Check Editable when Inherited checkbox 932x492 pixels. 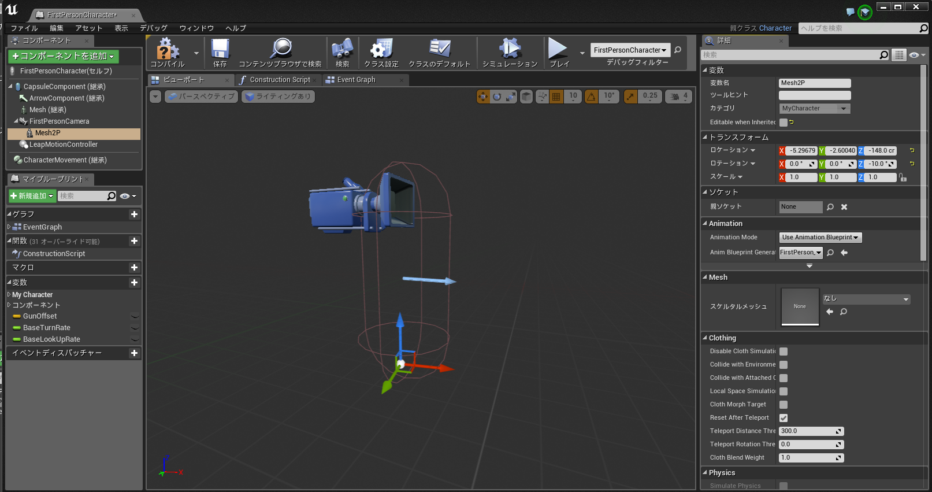[784, 123]
